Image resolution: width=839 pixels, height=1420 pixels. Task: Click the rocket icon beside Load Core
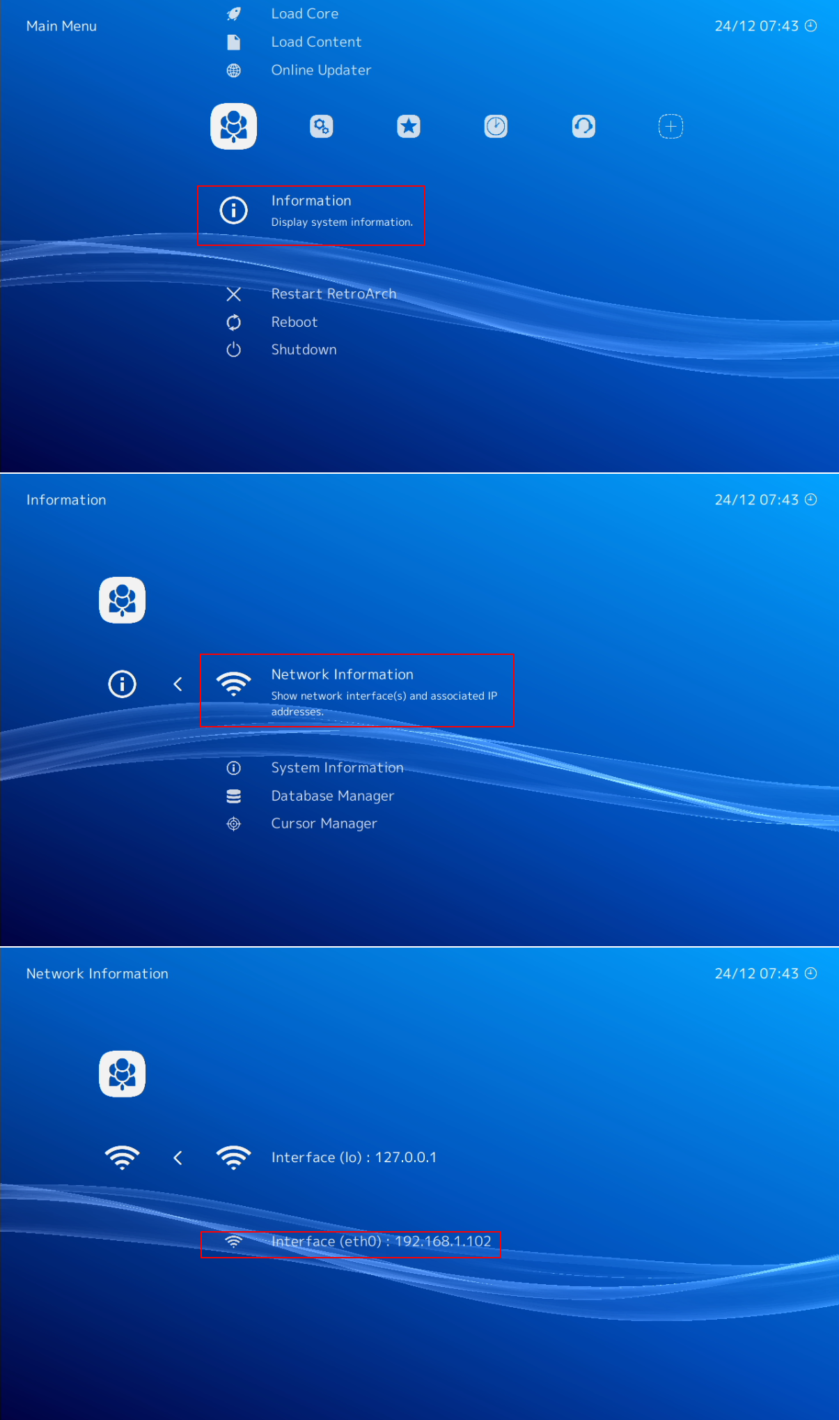pyautogui.click(x=234, y=14)
